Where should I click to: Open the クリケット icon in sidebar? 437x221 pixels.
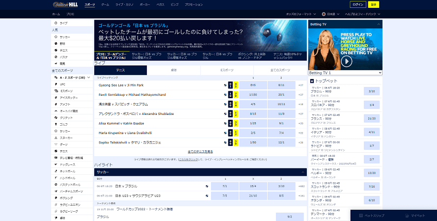(x=56, y=118)
